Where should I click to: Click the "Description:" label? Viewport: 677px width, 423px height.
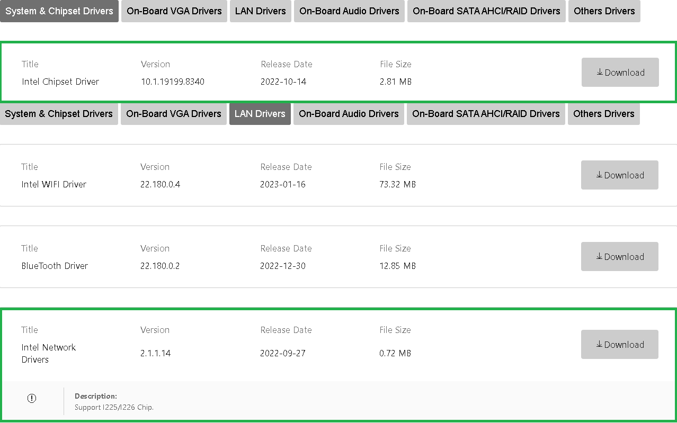pos(96,396)
